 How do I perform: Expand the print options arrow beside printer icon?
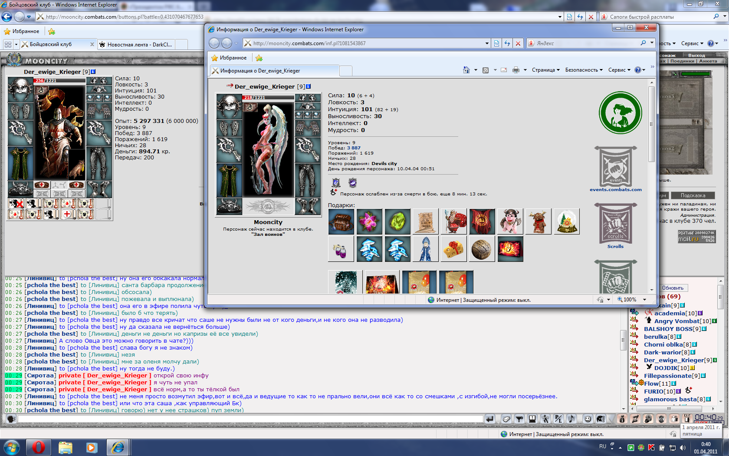[x=525, y=70]
